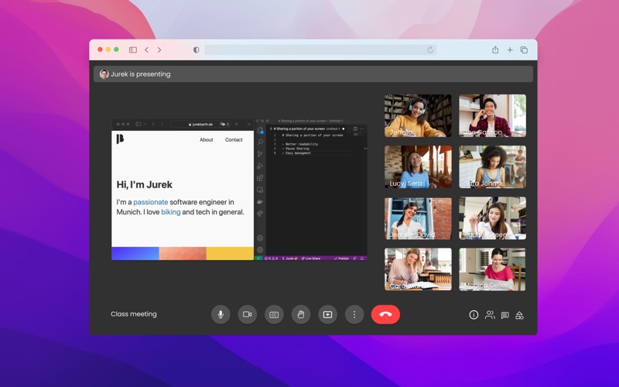Click the browser share icon
619x387 pixels.
pos(495,50)
